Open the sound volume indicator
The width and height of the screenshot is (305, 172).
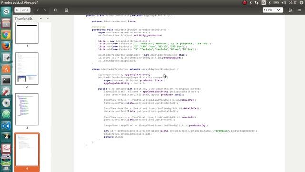coord(284,3)
